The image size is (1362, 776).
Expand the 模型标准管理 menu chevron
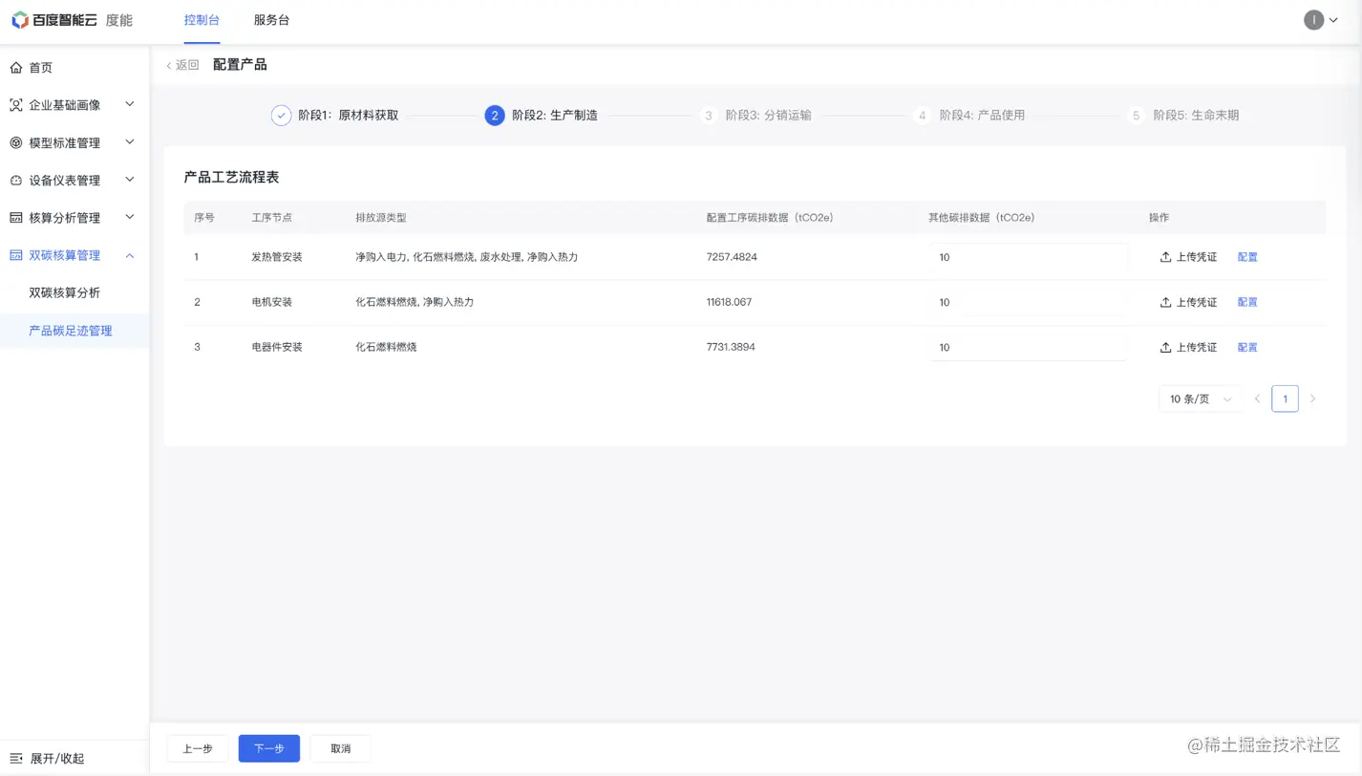coord(130,142)
